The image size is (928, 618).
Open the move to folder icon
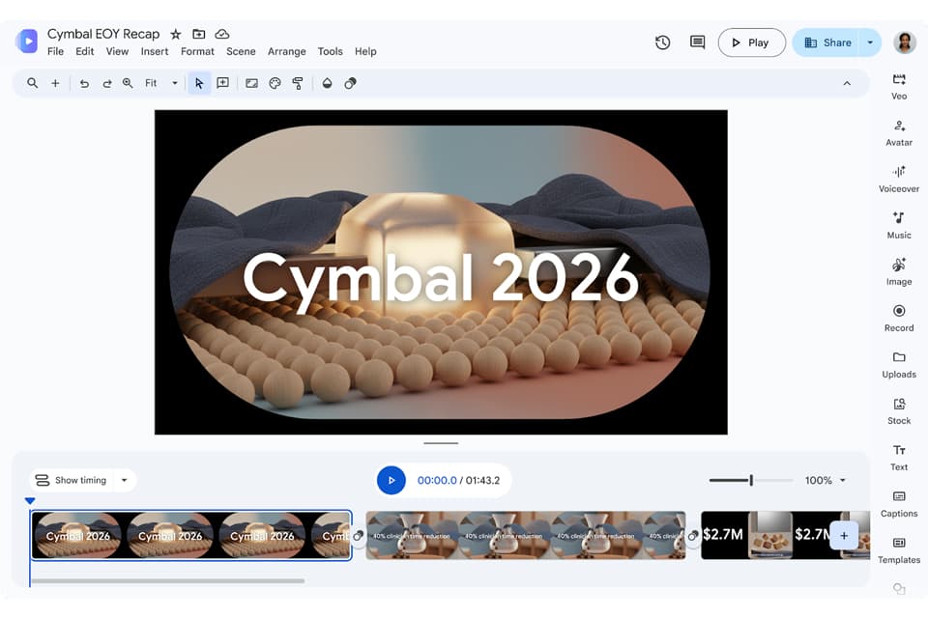point(199,35)
